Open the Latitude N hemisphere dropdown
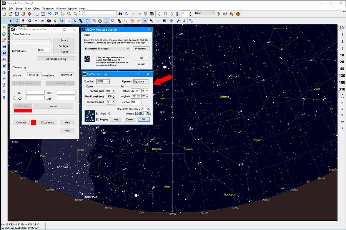The image size is (346, 230). [145, 91]
